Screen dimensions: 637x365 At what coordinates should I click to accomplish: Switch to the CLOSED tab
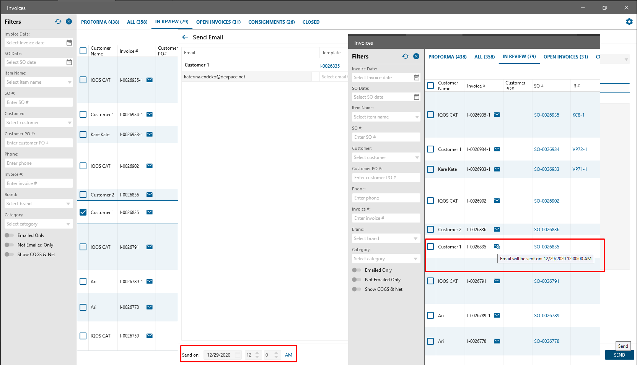point(311,22)
